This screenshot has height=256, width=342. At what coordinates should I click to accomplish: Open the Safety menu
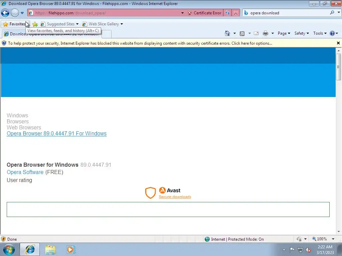302,33
